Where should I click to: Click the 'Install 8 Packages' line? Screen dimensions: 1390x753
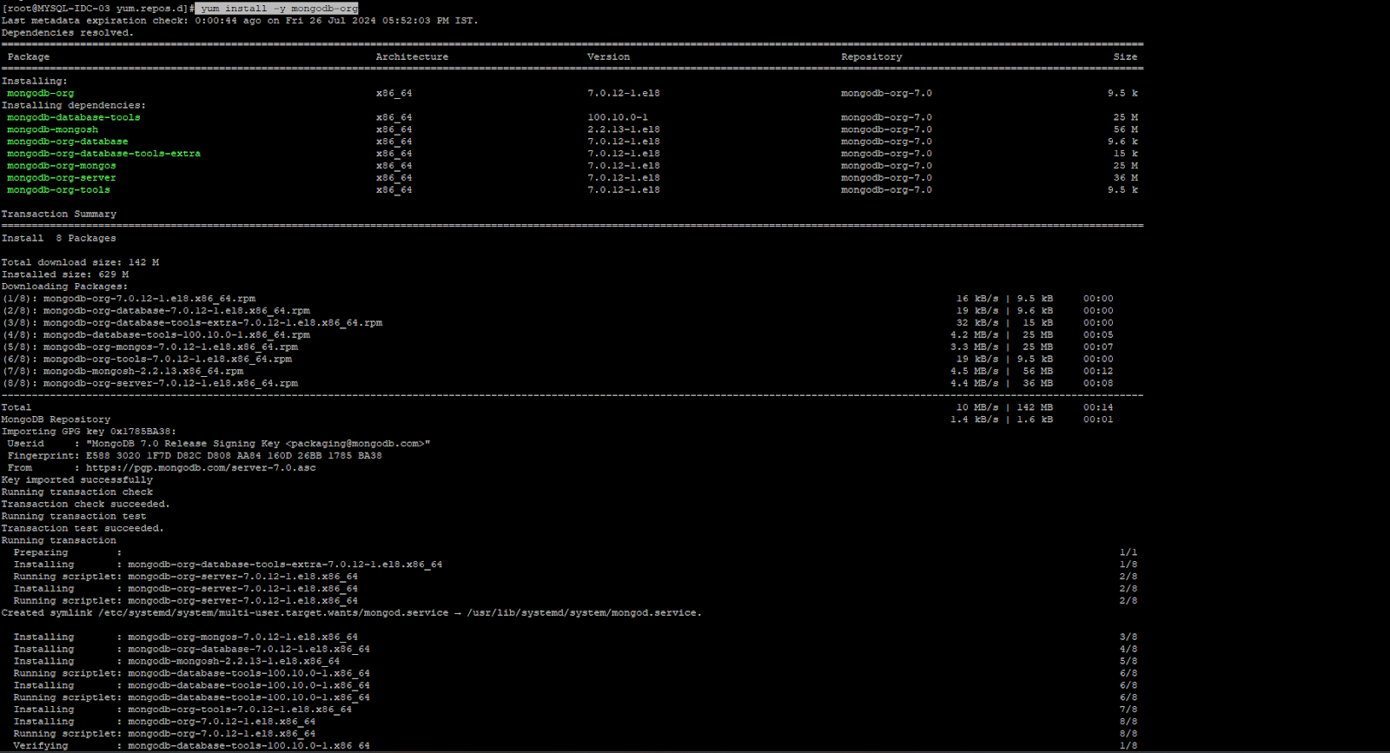tap(59, 238)
